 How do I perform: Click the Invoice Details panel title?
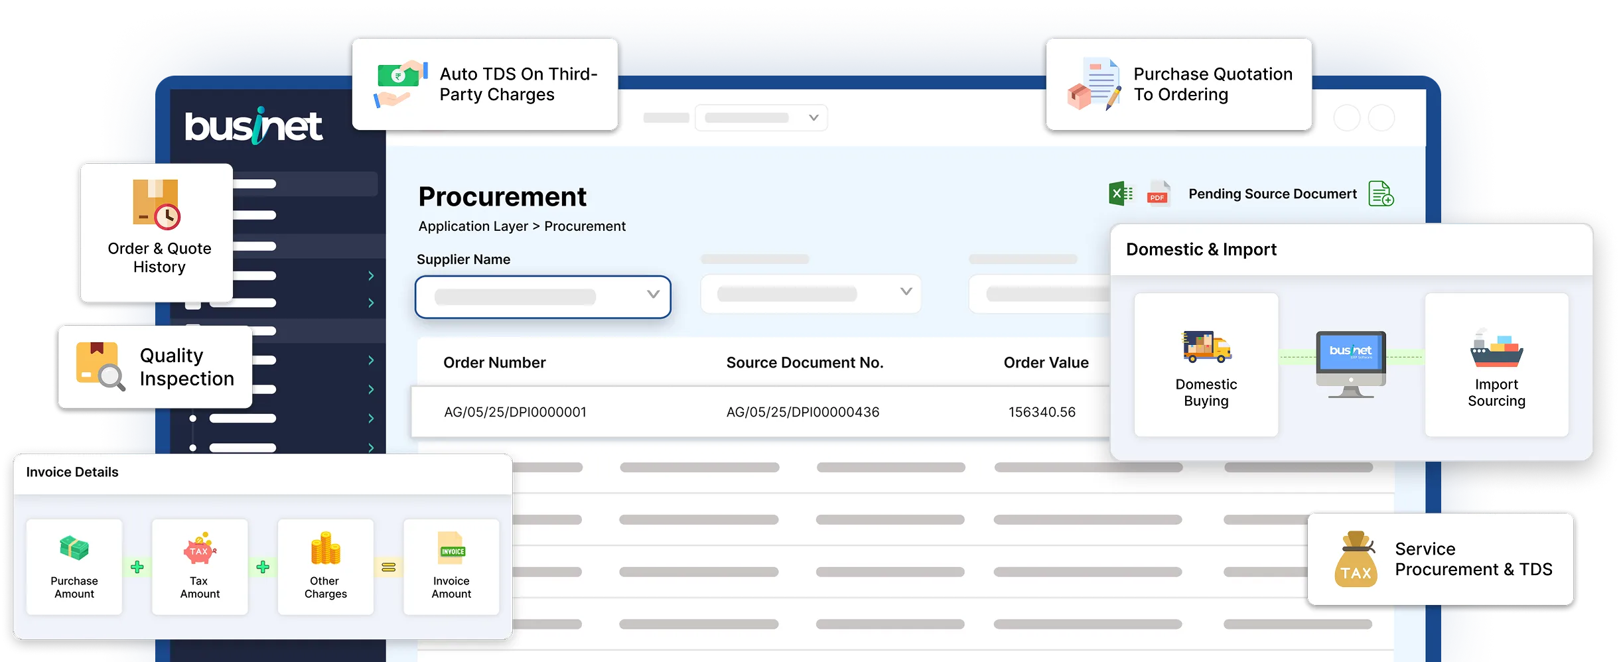(72, 472)
